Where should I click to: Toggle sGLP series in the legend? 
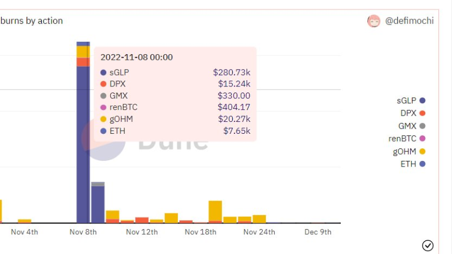point(411,100)
